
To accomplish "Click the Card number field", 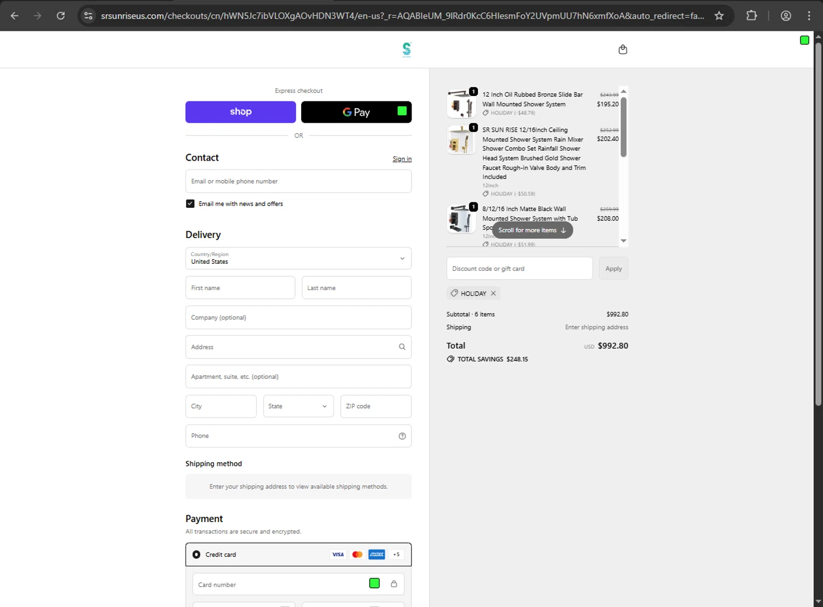I will click(298, 585).
